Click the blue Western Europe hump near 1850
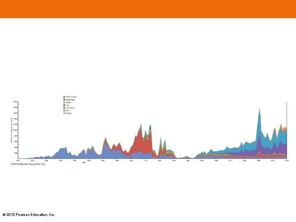The image size is (296, 222). click(62, 154)
